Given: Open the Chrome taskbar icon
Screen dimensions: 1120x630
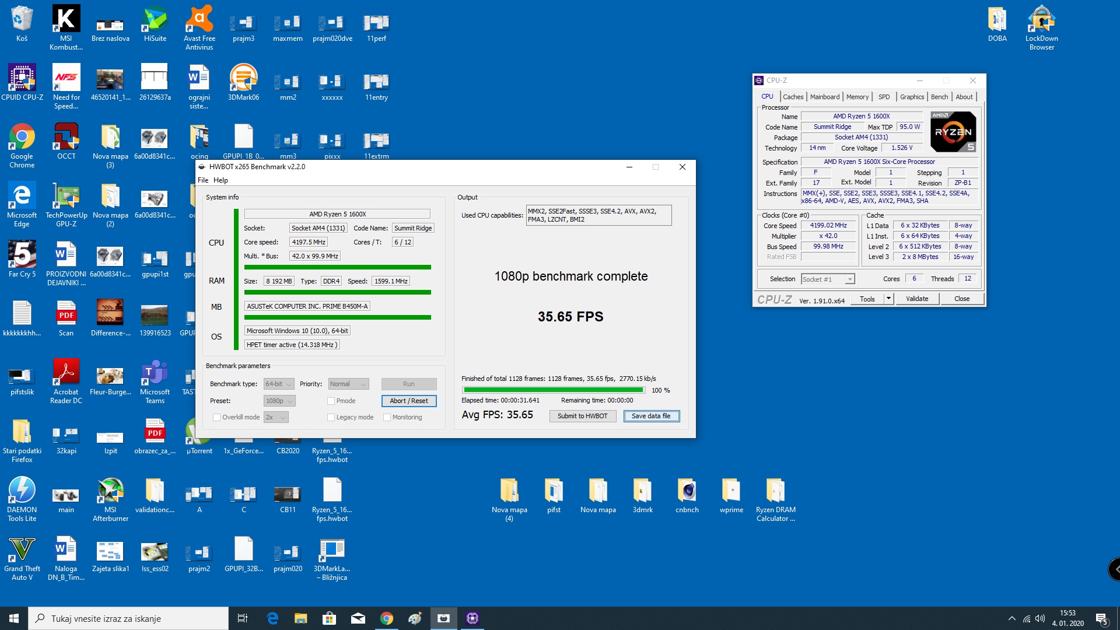Looking at the screenshot, I should point(386,618).
